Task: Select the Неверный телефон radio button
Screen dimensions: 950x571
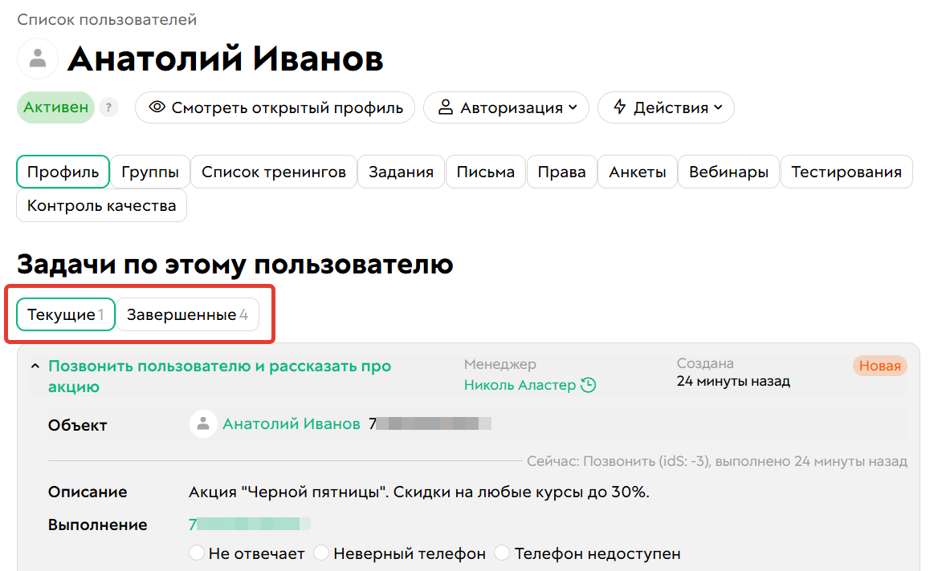Action: pyautogui.click(x=321, y=553)
